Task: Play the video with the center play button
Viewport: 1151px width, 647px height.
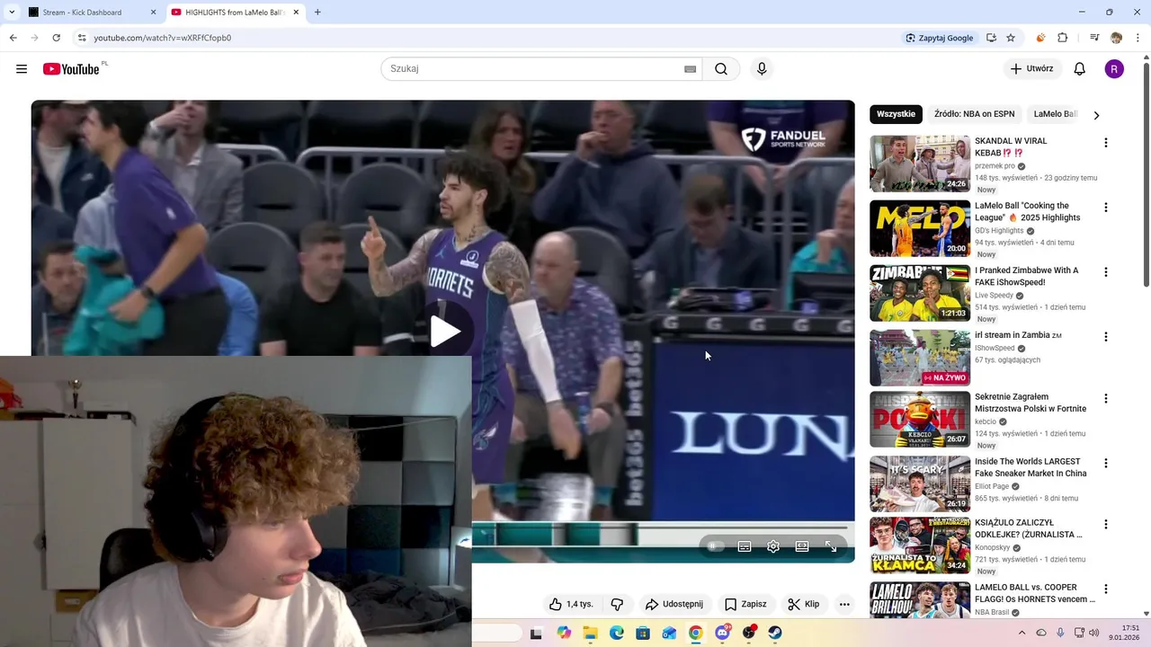Action: point(444,332)
